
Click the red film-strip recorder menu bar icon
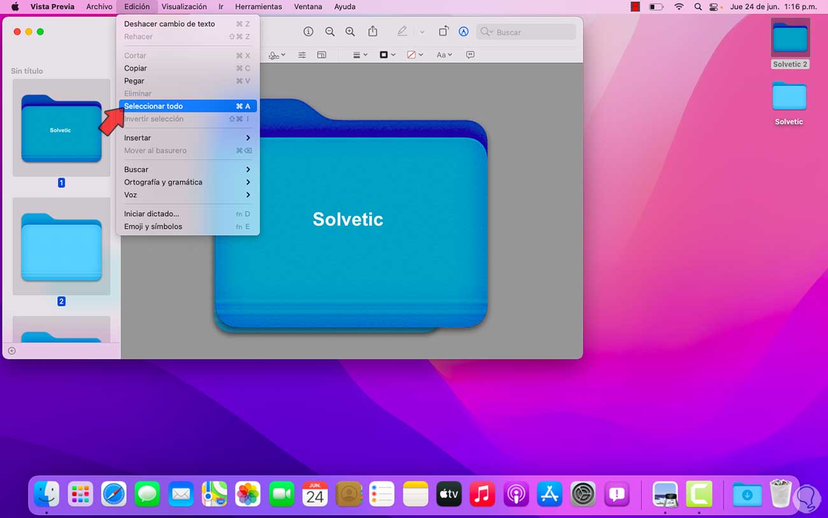pyautogui.click(x=635, y=6)
